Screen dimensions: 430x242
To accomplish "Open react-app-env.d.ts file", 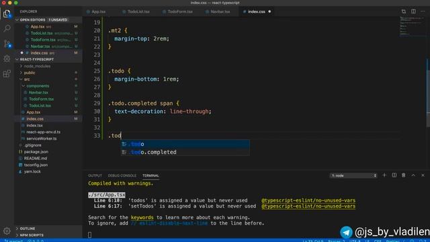I will pos(48,132).
